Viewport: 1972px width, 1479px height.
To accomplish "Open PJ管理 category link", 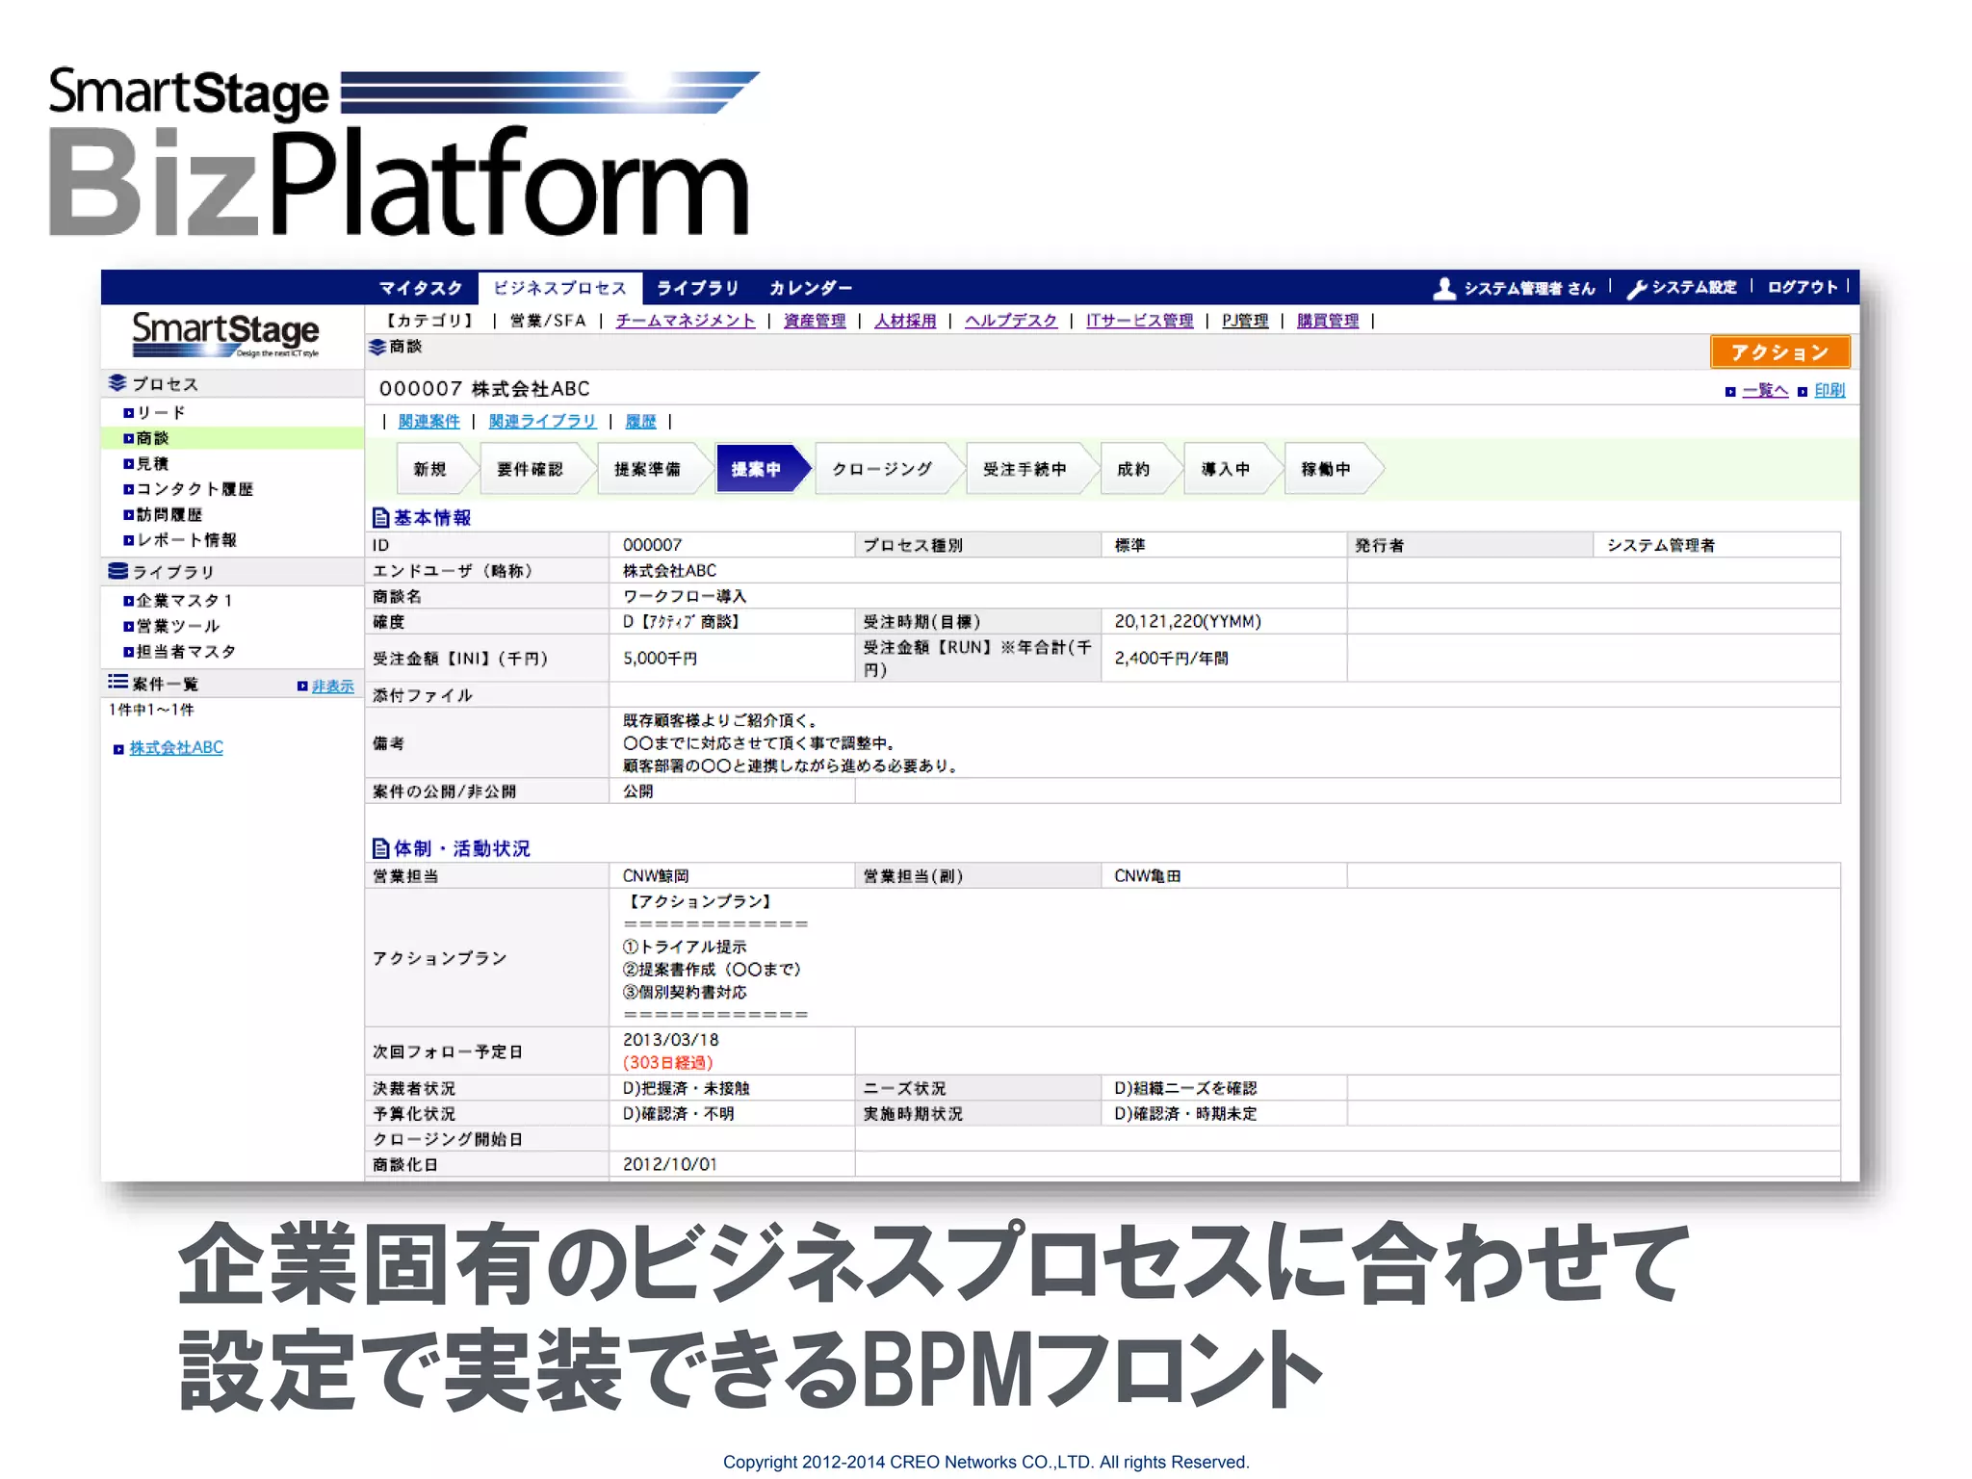I will click(1245, 321).
